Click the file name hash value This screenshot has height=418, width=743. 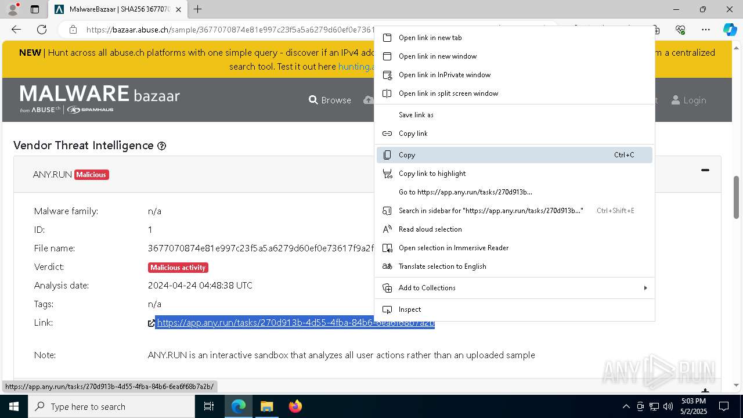261,248
